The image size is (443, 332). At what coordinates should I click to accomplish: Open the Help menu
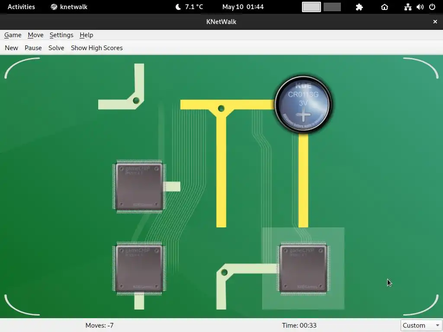click(x=86, y=35)
